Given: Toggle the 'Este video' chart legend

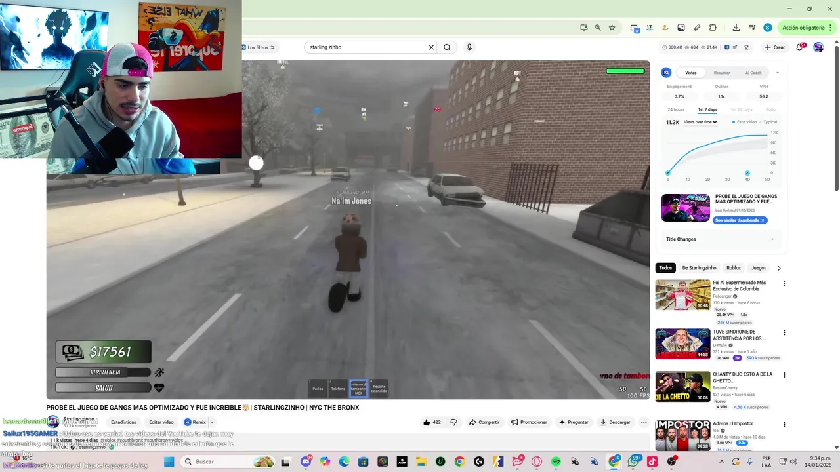Looking at the screenshot, I should click(x=745, y=122).
